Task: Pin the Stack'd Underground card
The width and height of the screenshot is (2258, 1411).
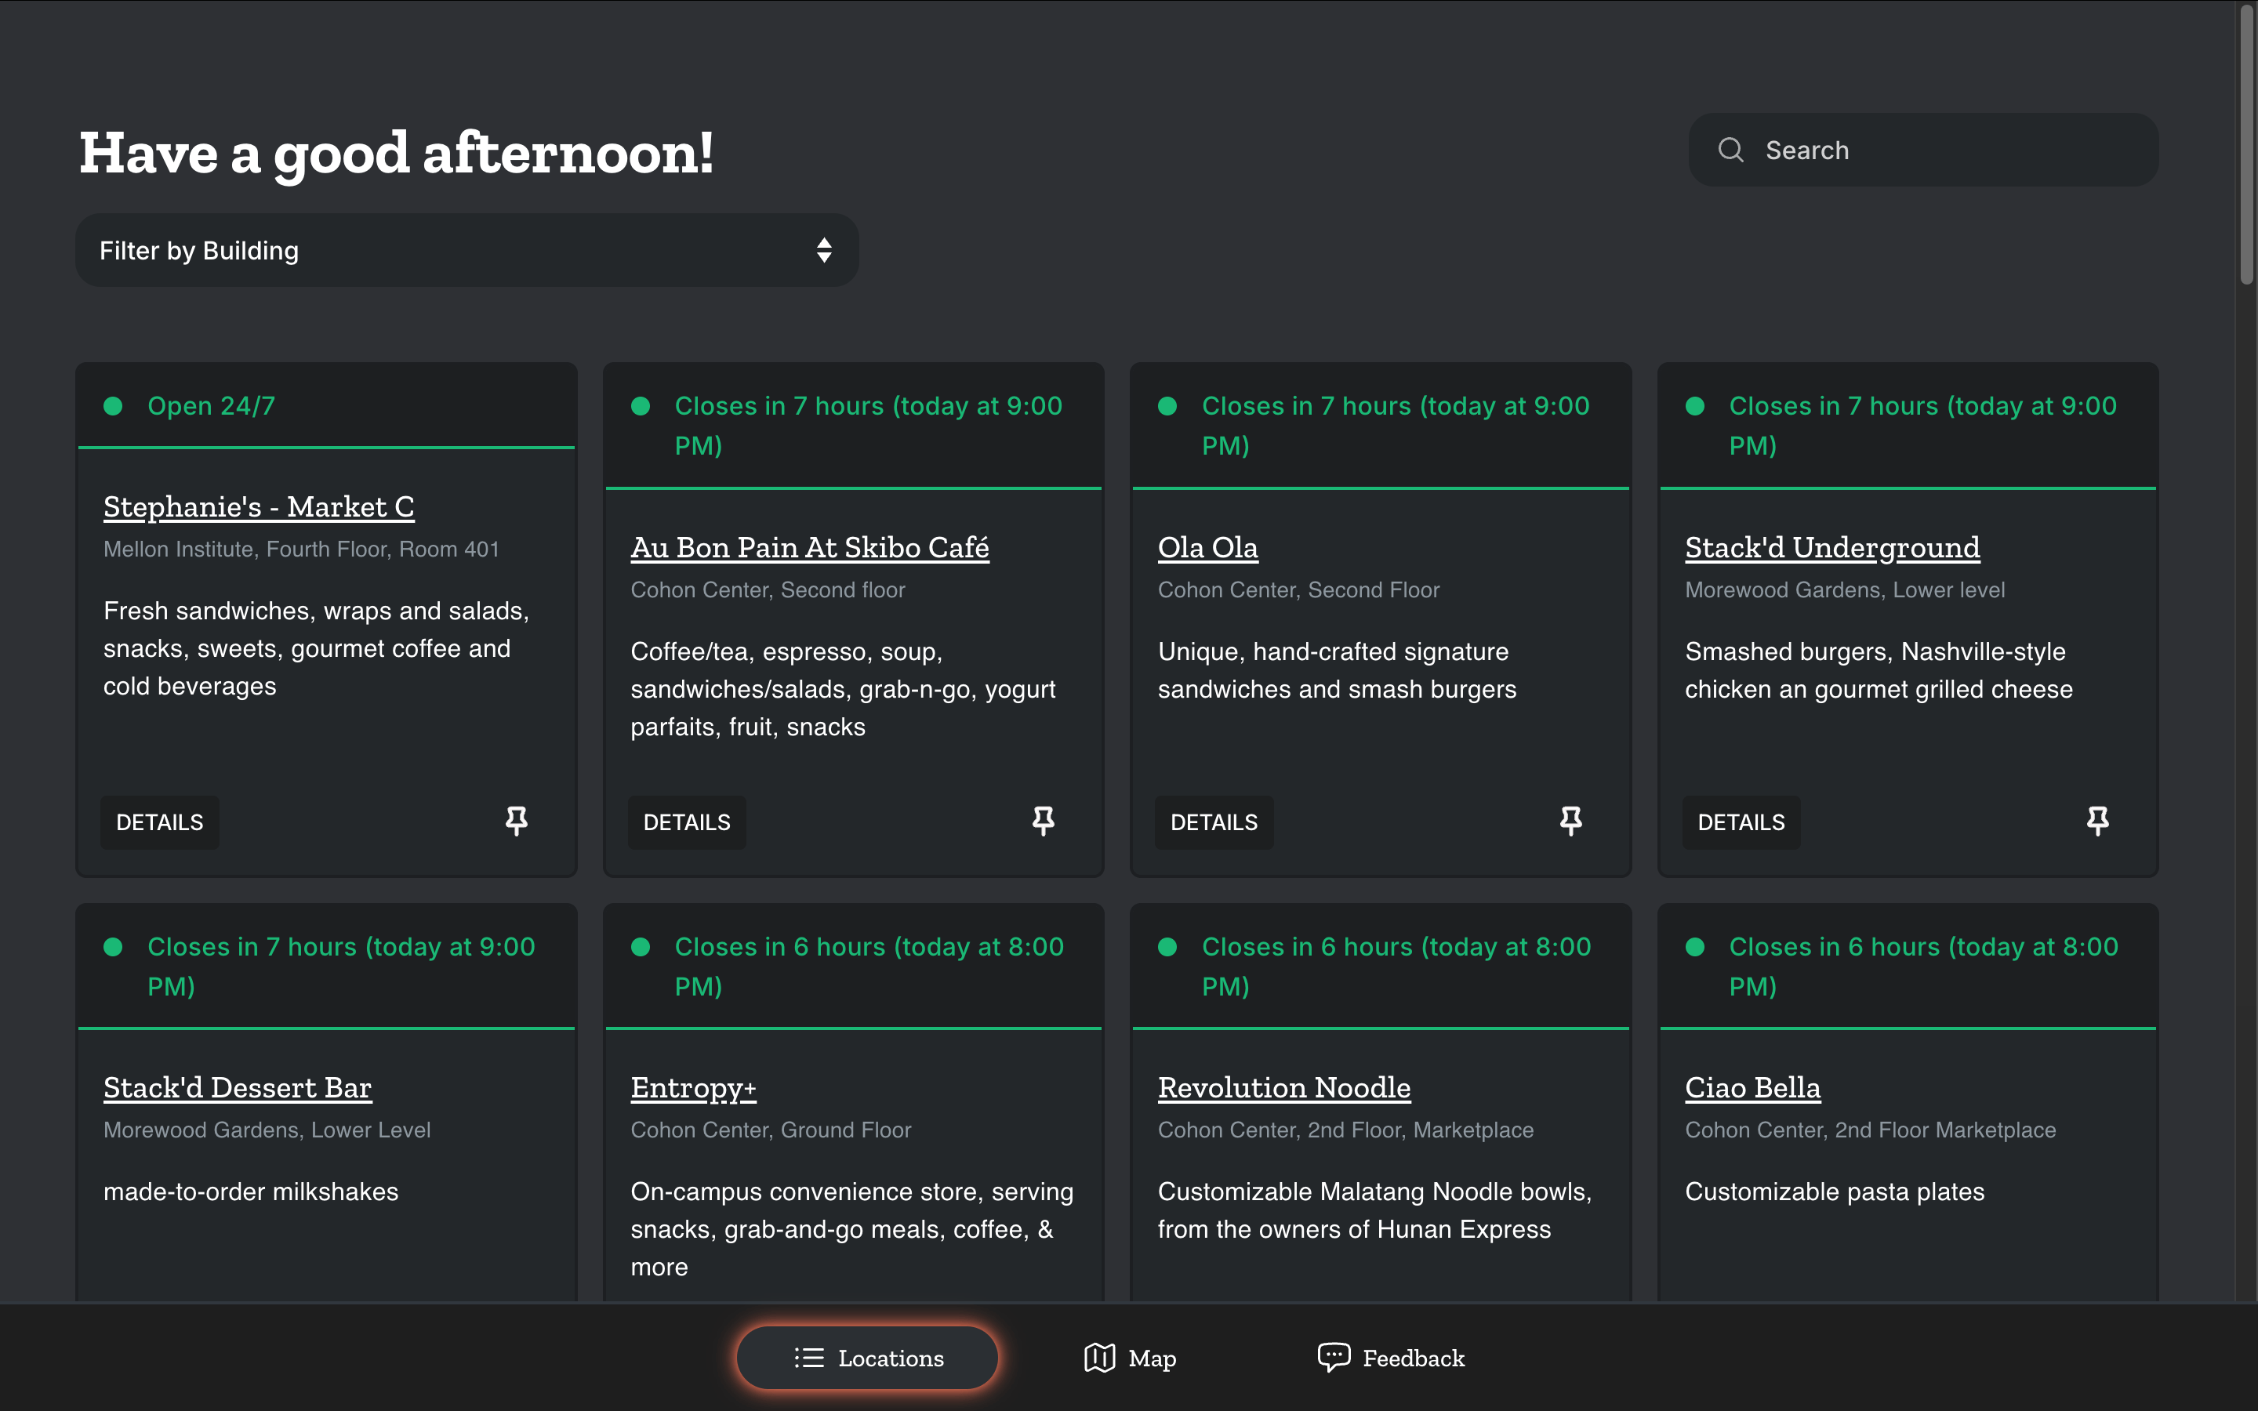Action: 2097,822
